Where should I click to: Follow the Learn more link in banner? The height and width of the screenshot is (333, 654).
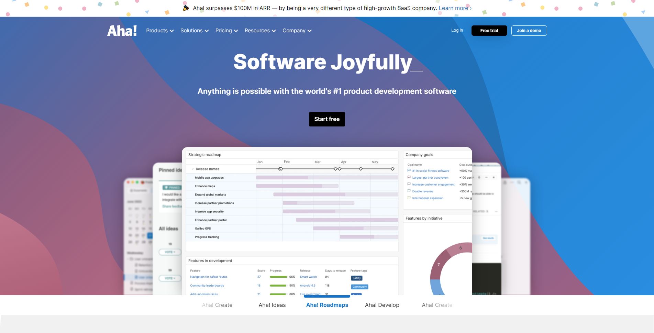click(455, 8)
